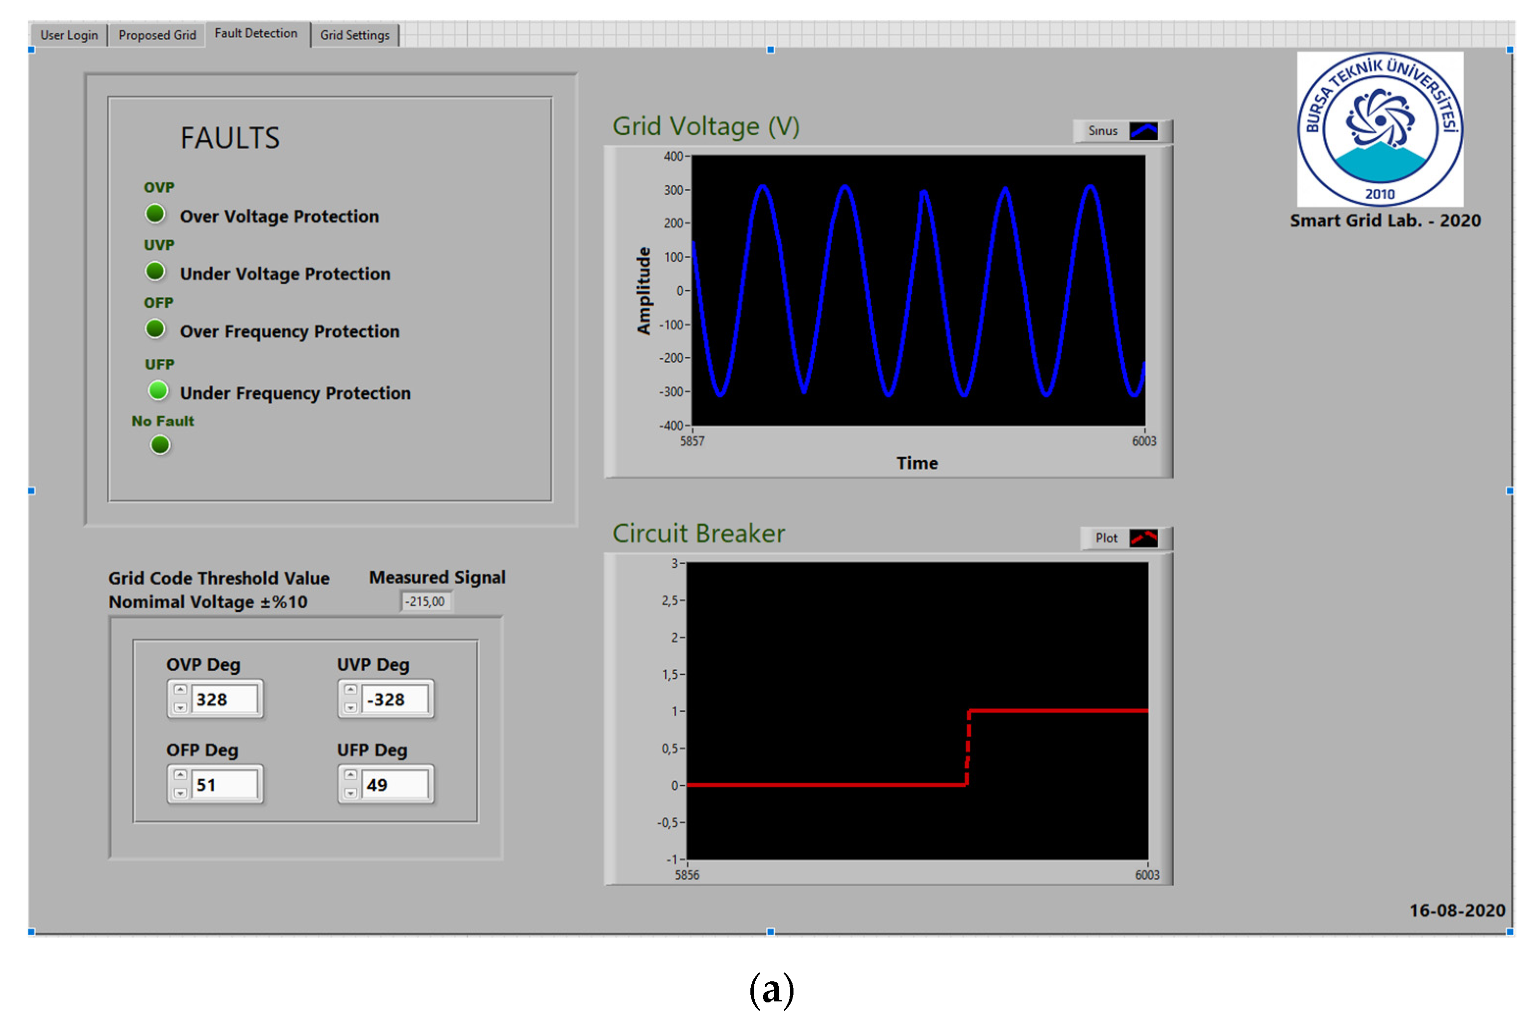Decrement the OFP Deg value
This screenshot has height=1022, width=1537.
(180, 793)
